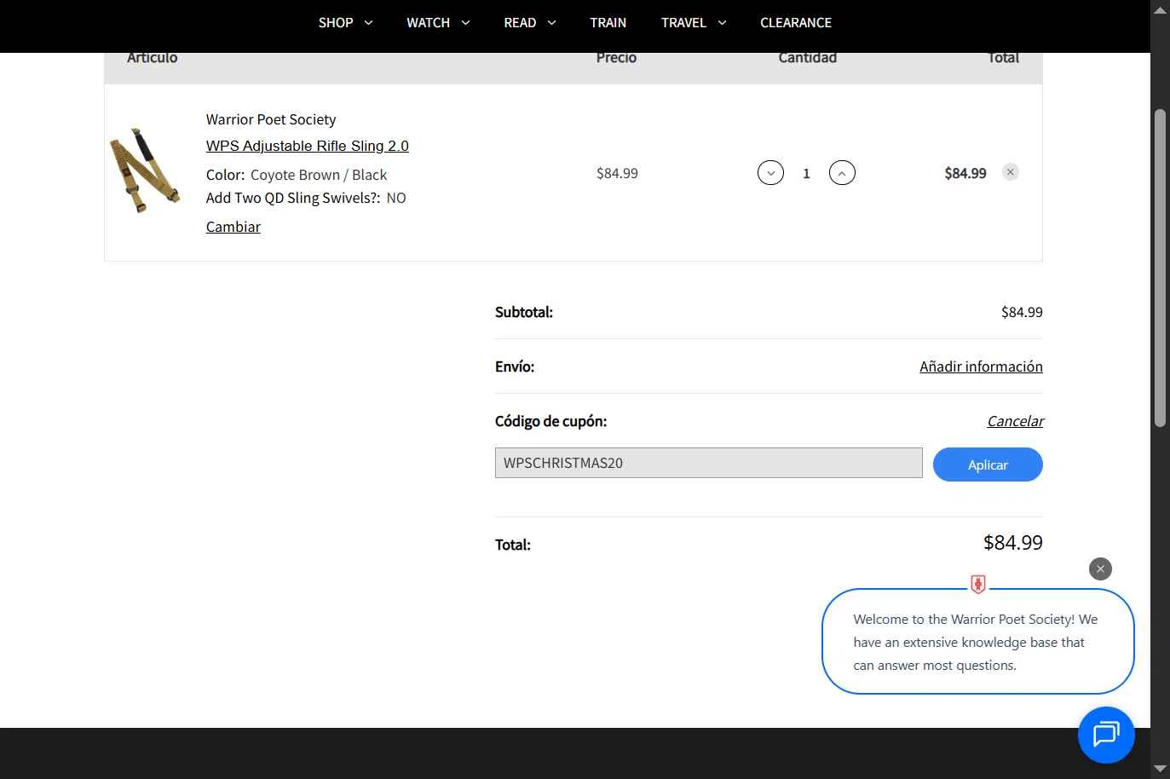Focus the coupon code input field
This screenshot has height=779, width=1170.
click(709, 463)
